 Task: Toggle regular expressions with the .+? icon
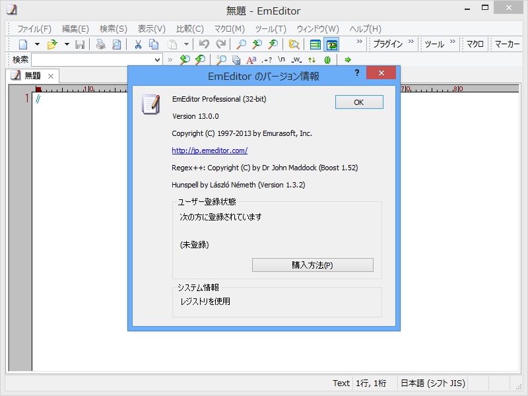tap(267, 59)
